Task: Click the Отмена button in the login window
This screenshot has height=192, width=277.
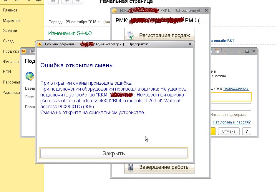Action: pyautogui.click(x=229, y=131)
